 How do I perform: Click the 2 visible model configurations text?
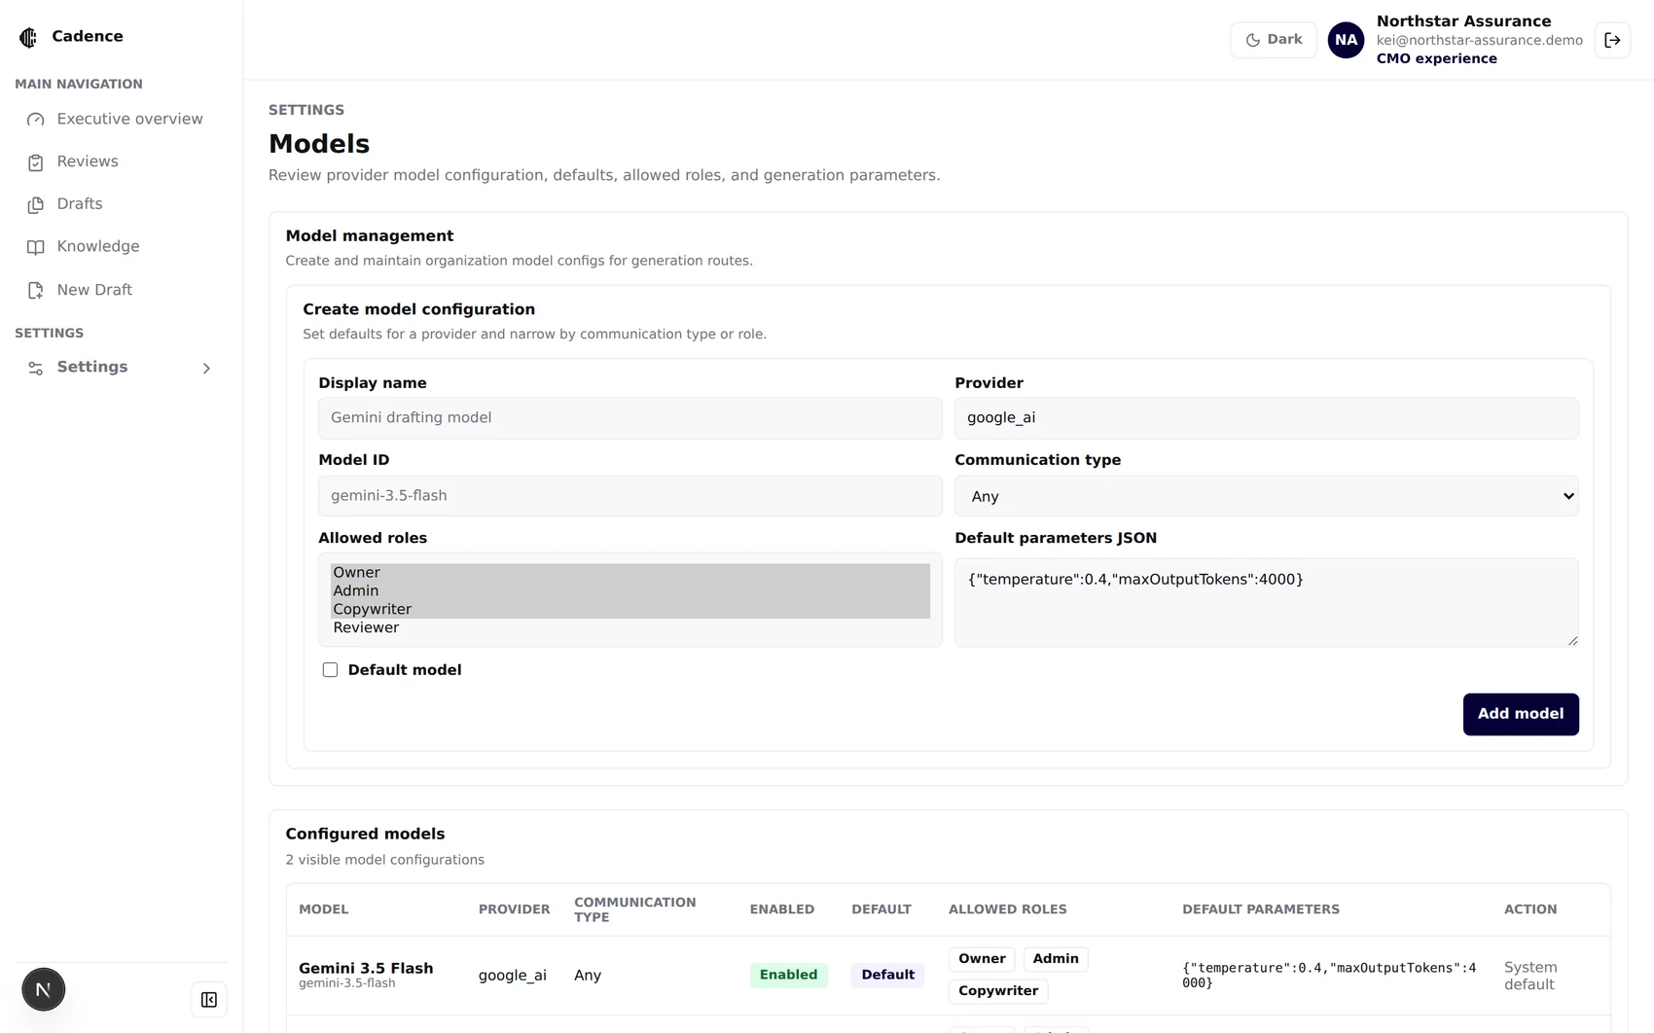click(x=384, y=860)
